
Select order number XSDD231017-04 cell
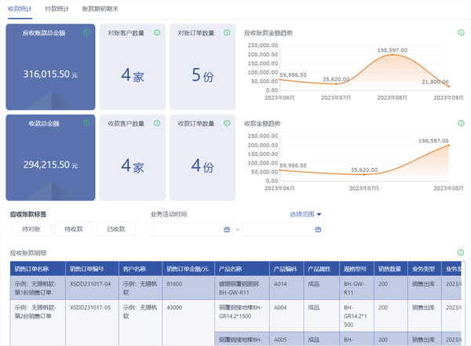92,288
